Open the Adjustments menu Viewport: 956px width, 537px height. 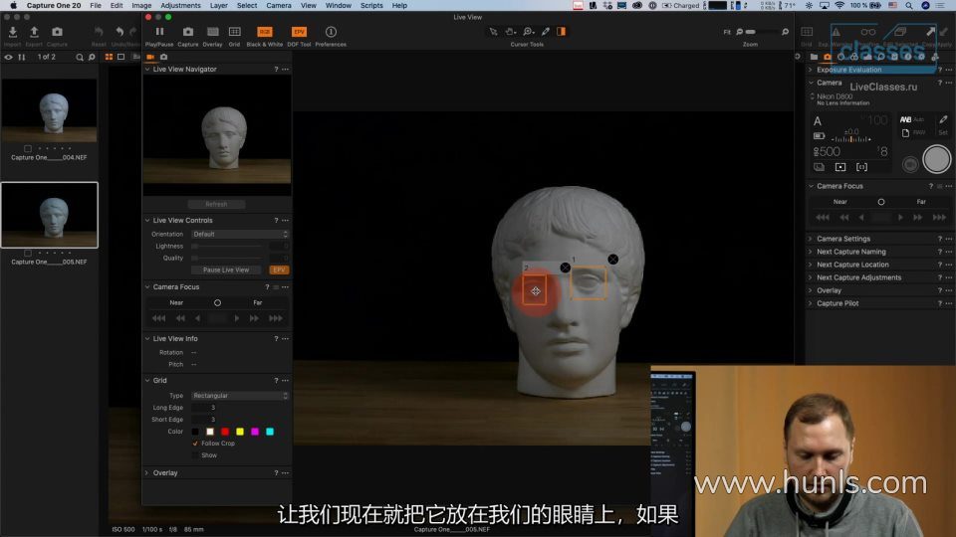(x=180, y=5)
